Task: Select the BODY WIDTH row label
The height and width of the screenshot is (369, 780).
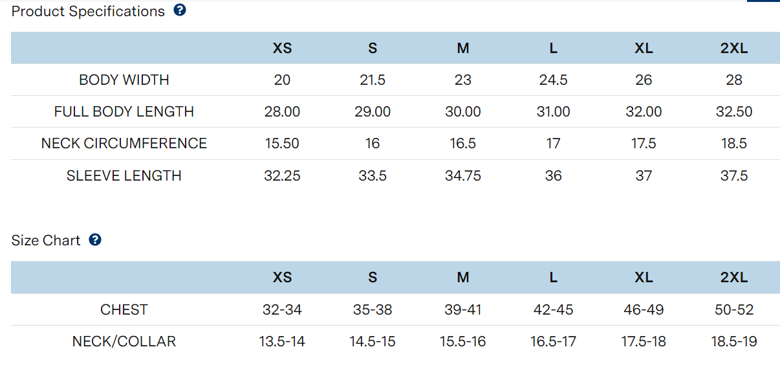Action: (124, 80)
